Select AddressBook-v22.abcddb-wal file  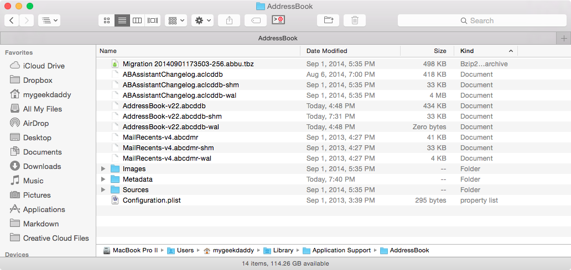[333, 127]
